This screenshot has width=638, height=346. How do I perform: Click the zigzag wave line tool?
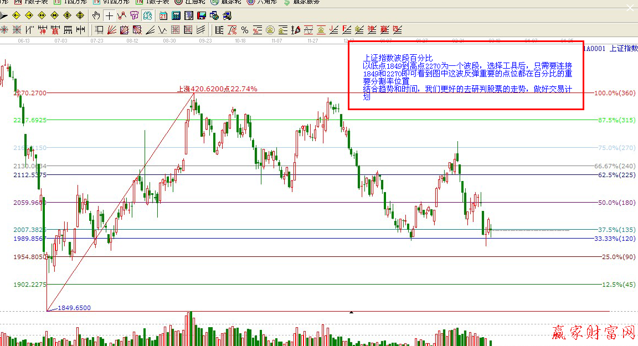[x=163, y=30]
